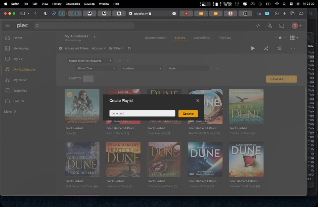Image resolution: width=318 pixels, height=207 pixels.
Task: Open the contains operator dropdown
Action: [x=142, y=69]
